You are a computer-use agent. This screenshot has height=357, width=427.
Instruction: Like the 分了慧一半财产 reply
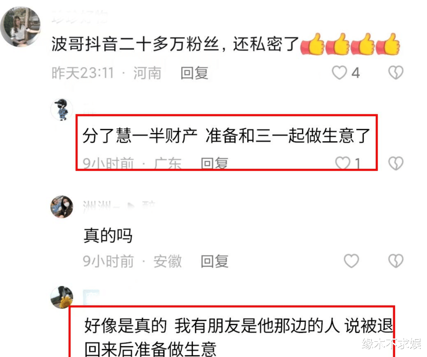click(x=343, y=163)
